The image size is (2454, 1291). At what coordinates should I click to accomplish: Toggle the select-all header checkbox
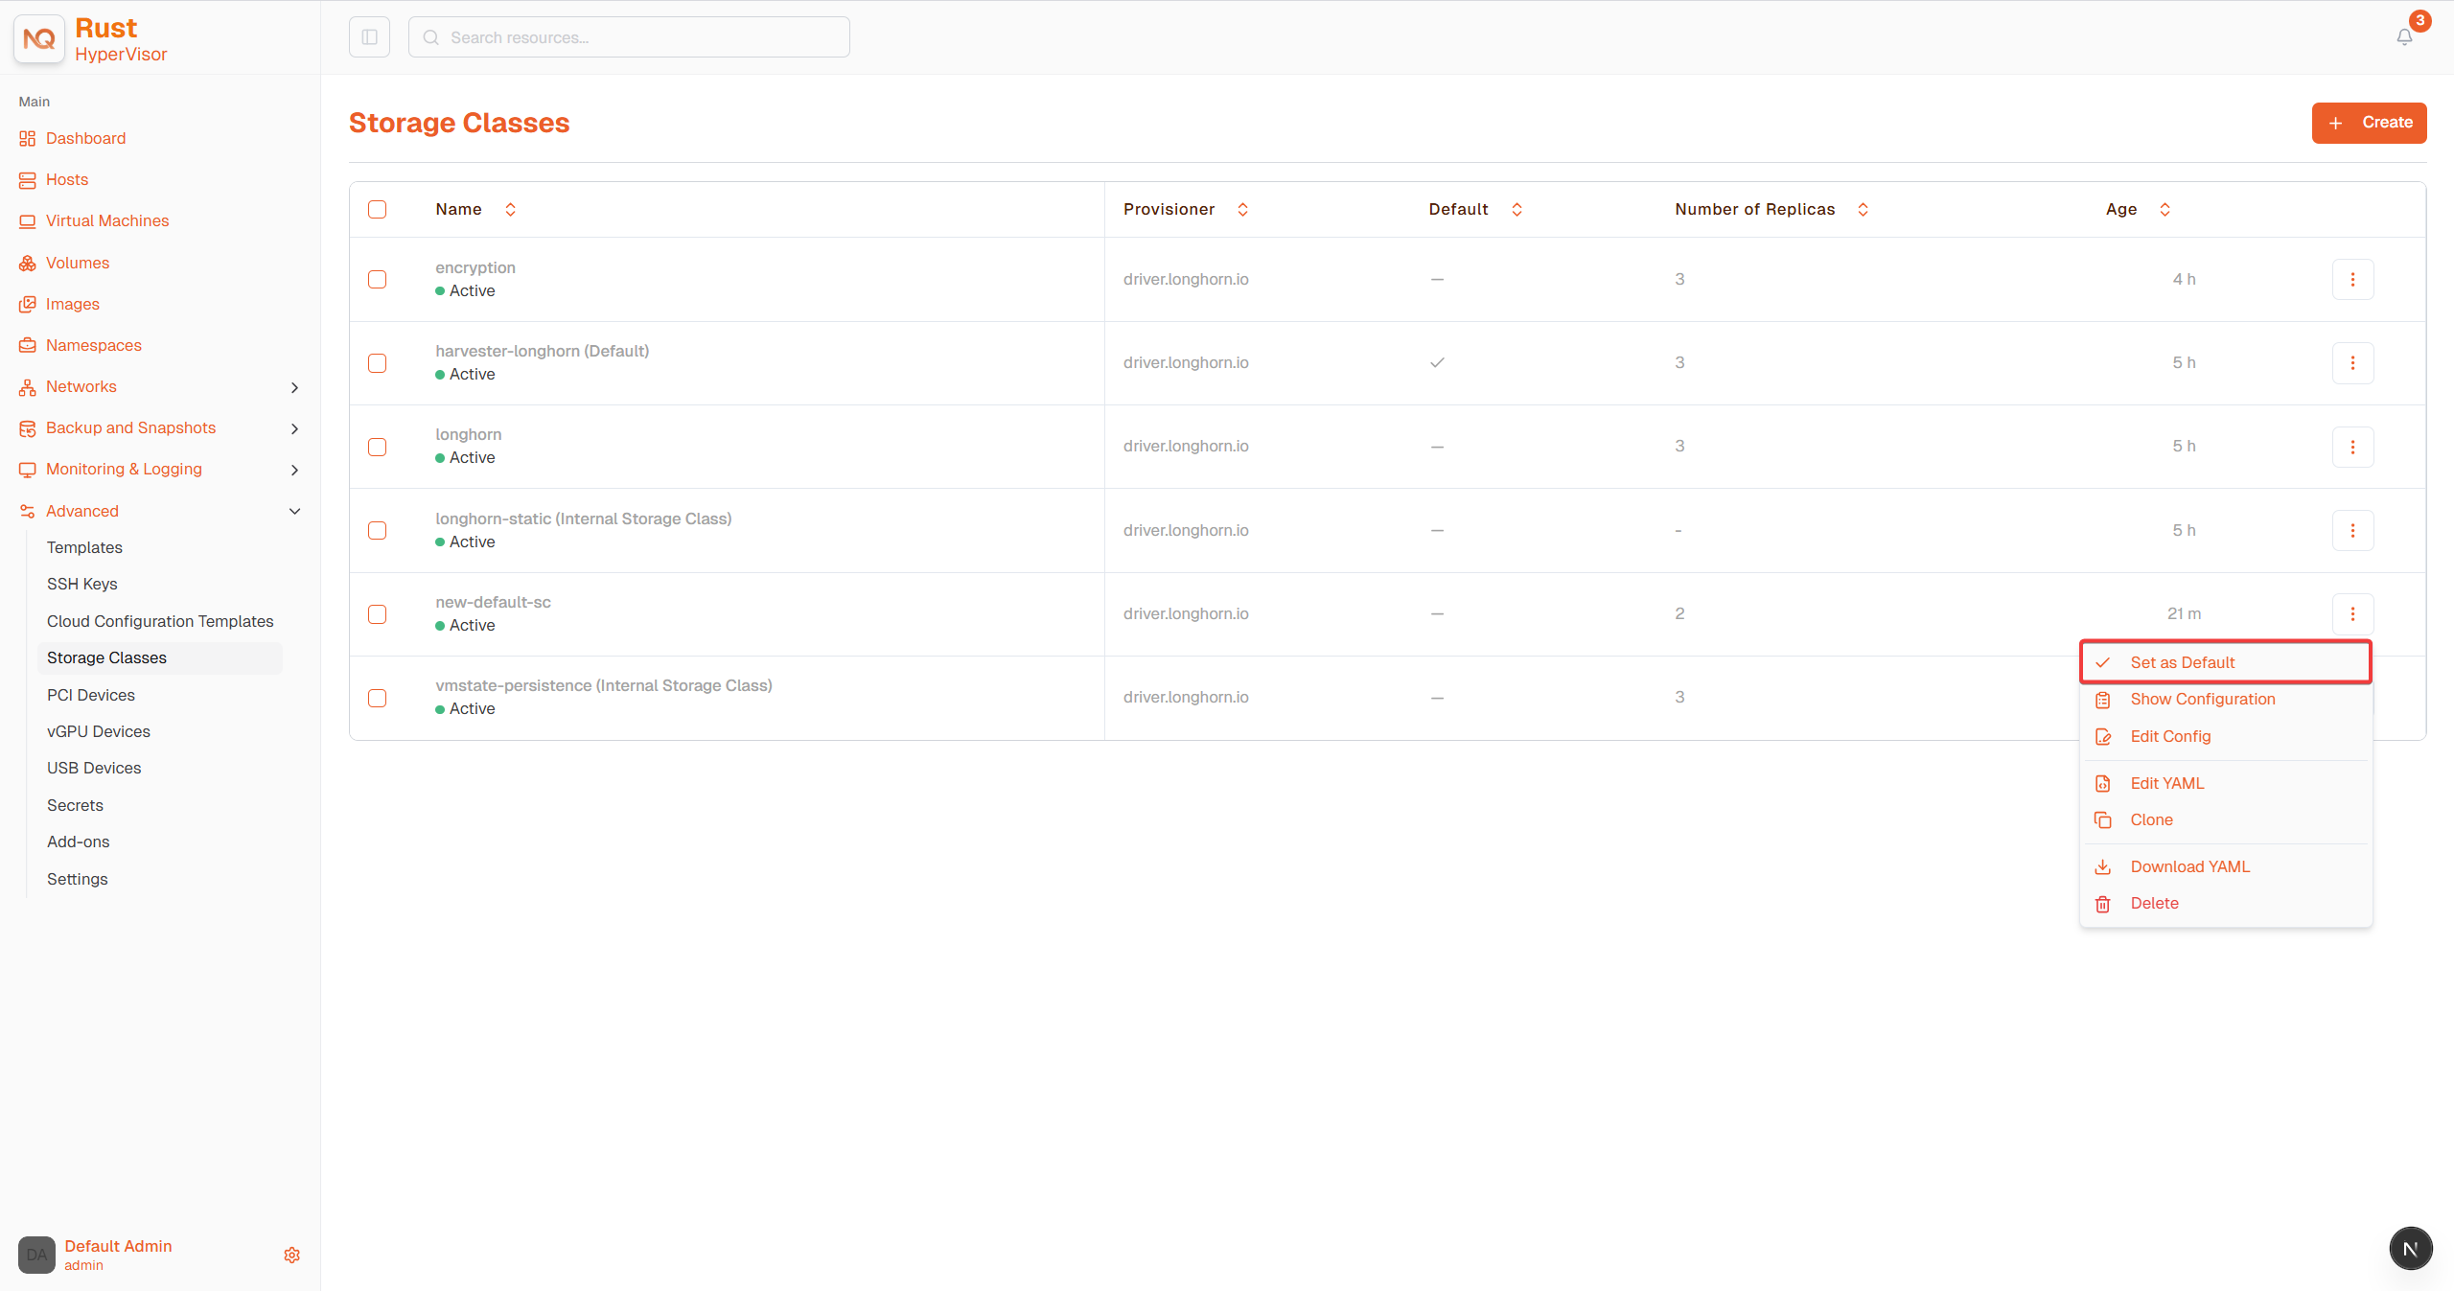click(x=378, y=210)
